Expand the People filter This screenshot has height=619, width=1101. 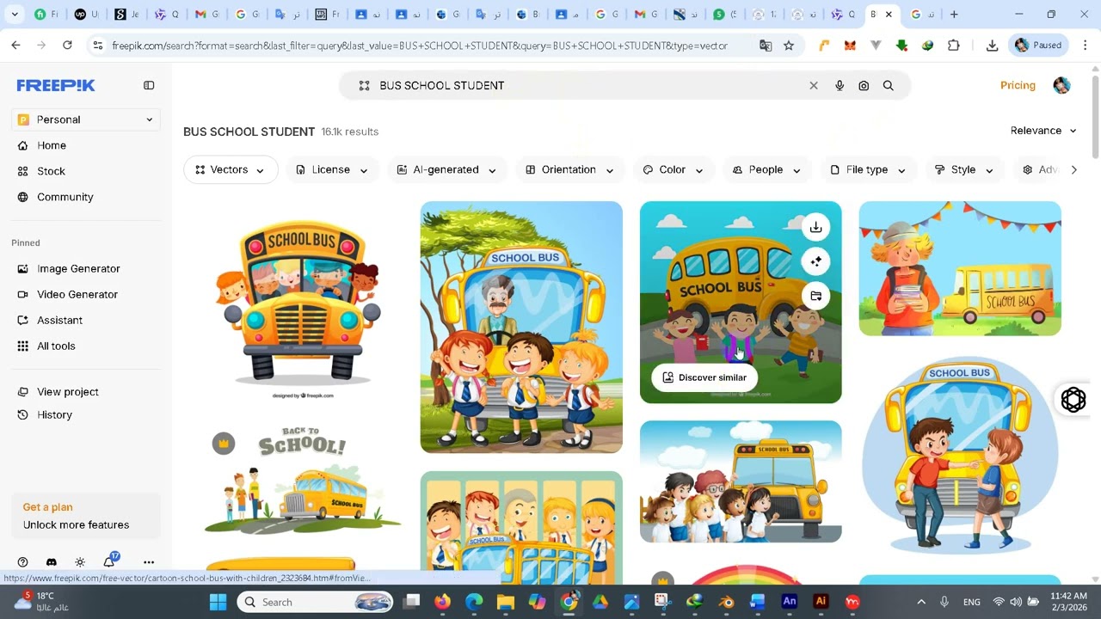766,169
